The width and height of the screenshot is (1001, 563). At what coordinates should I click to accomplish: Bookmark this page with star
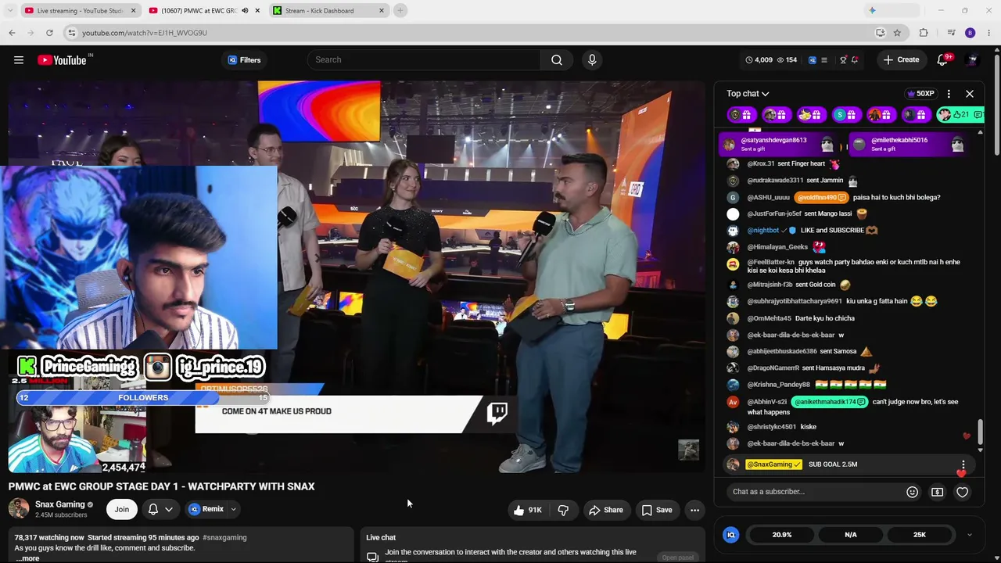click(897, 33)
